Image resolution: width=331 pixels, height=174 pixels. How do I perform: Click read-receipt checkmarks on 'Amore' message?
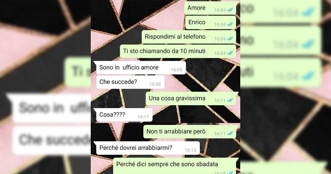point(230,10)
